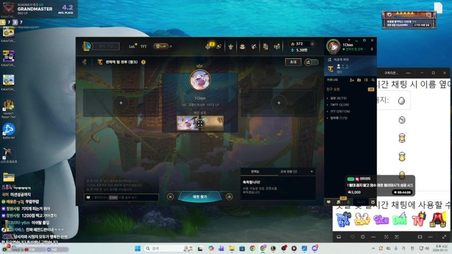
Task: Click the 겜덕 잡아 emoticon in the right window
Action: pyautogui.click(x=343, y=220)
